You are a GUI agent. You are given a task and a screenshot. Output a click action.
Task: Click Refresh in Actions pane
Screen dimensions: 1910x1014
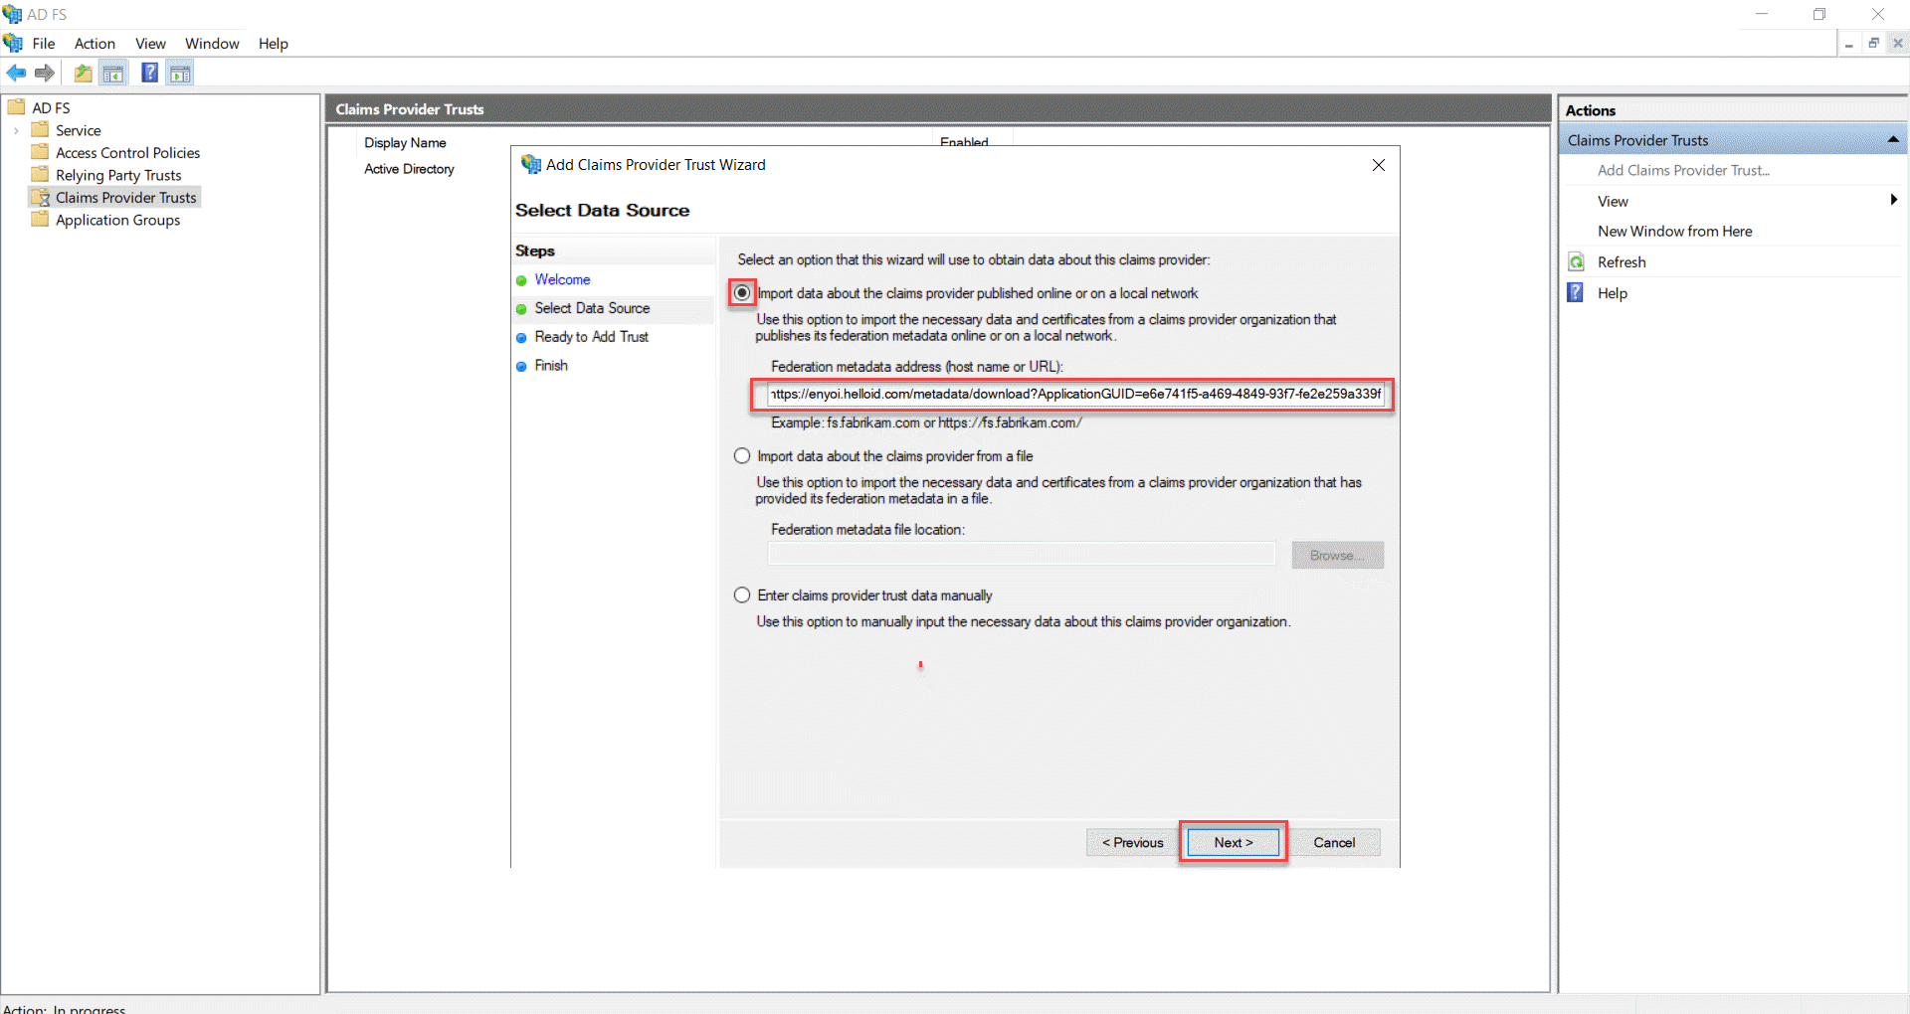tap(1622, 262)
